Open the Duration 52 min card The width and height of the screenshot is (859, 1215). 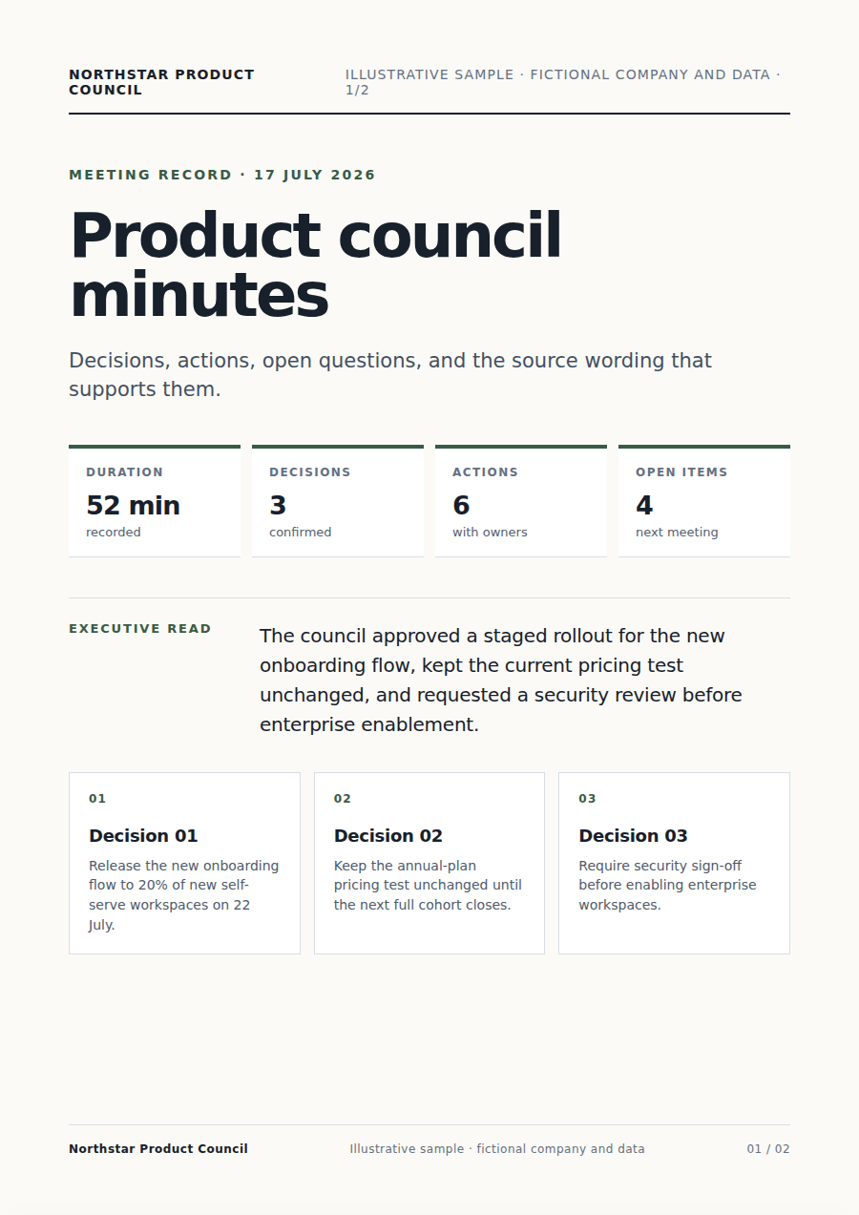tap(155, 501)
